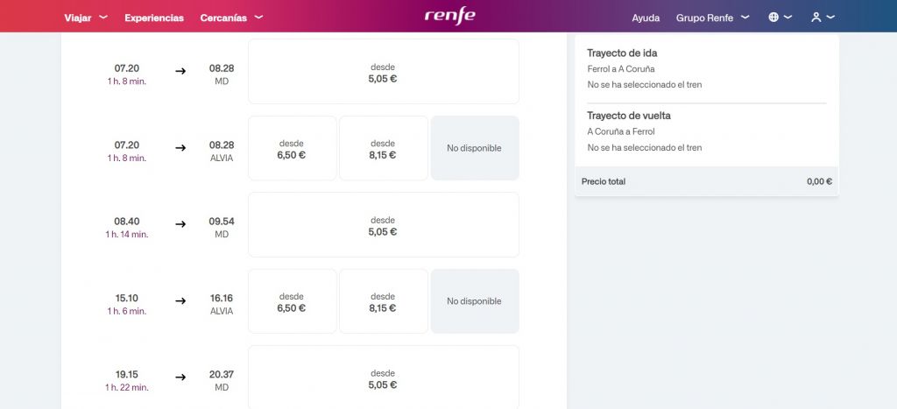Screen dimensions: 897x409
Task: Open the user account icon menu
Action: pyautogui.click(x=823, y=18)
